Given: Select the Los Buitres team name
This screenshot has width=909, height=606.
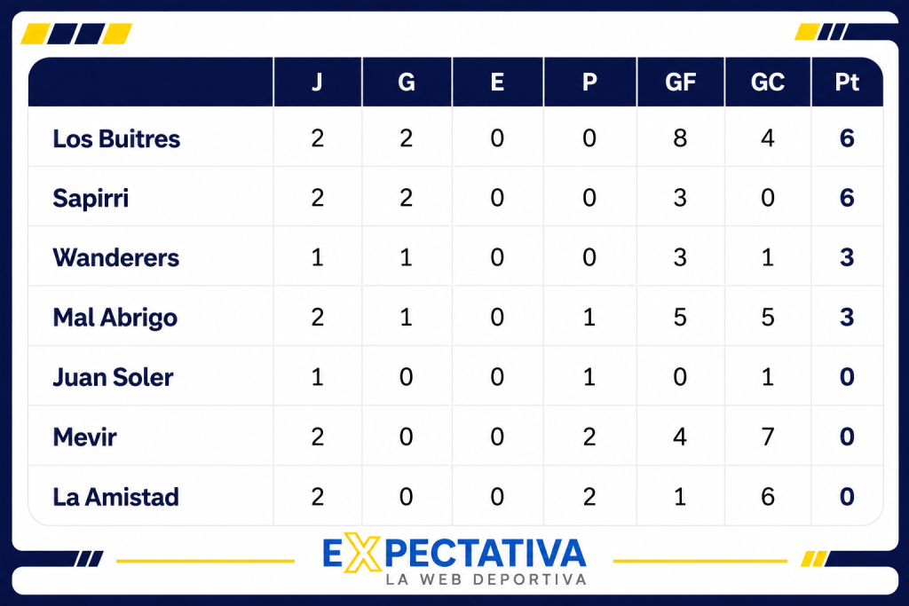Looking at the screenshot, I should tap(116, 139).
